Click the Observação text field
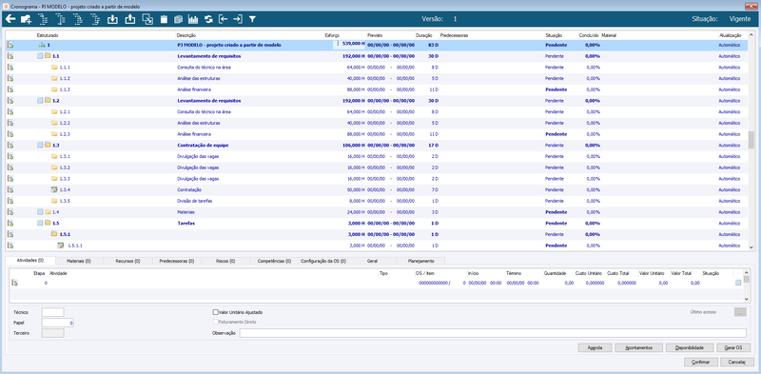Image resolution: width=761 pixels, height=374 pixels. (493, 333)
